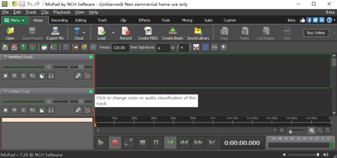This screenshot has width=337, height=158.
Task: Click the count-in number 3 coin icon
Action: tap(84, 47)
